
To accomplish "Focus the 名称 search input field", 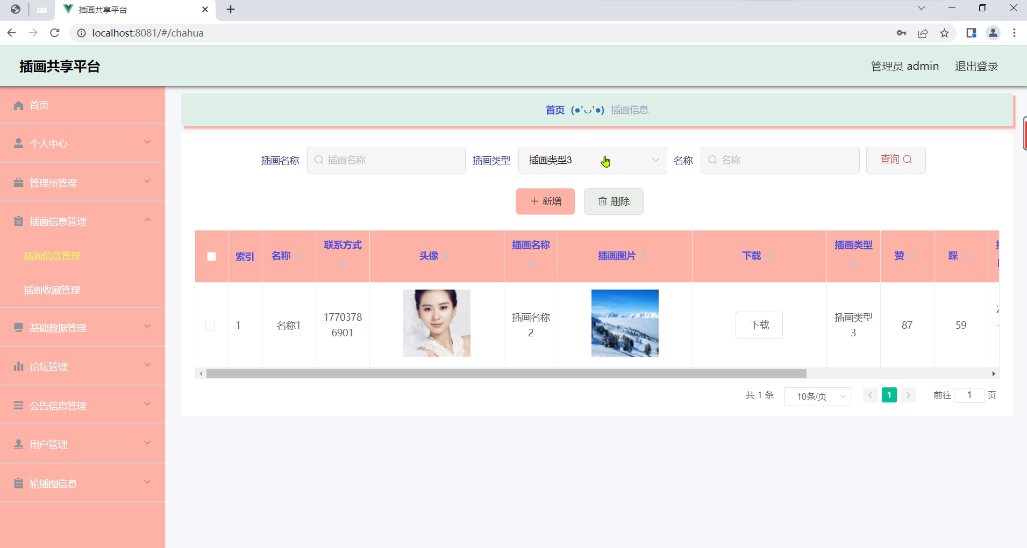I will coord(780,160).
